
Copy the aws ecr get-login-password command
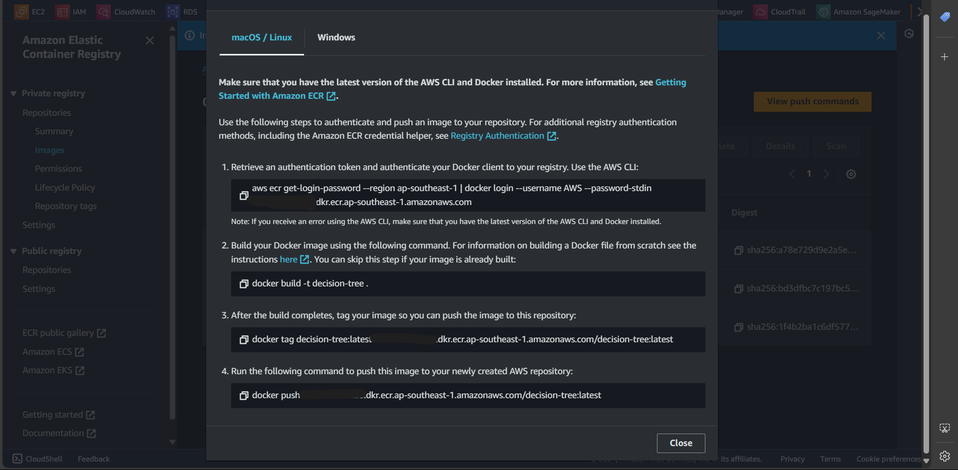(x=244, y=196)
